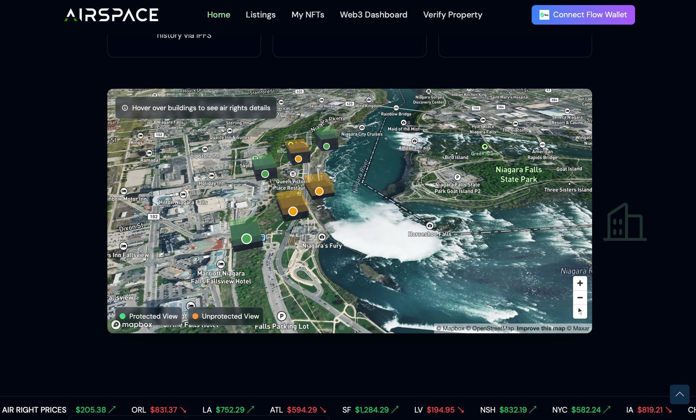696x420 pixels.
Task: Click the NYC ticker price $582.24
Action: 586,410
